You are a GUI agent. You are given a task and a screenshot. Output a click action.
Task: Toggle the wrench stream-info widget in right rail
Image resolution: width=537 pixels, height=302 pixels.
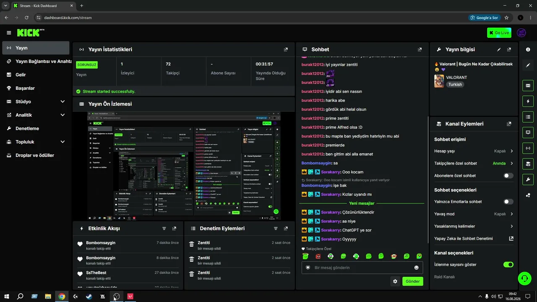click(528, 180)
